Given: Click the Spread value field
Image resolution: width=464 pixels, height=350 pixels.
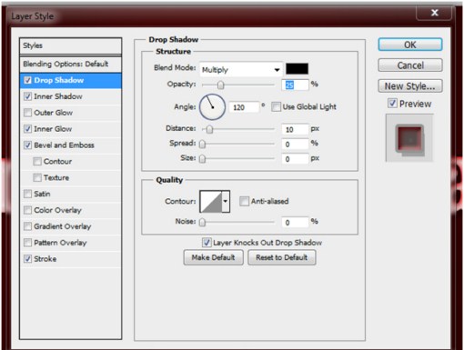Looking at the screenshot, I should pos(295,145).
